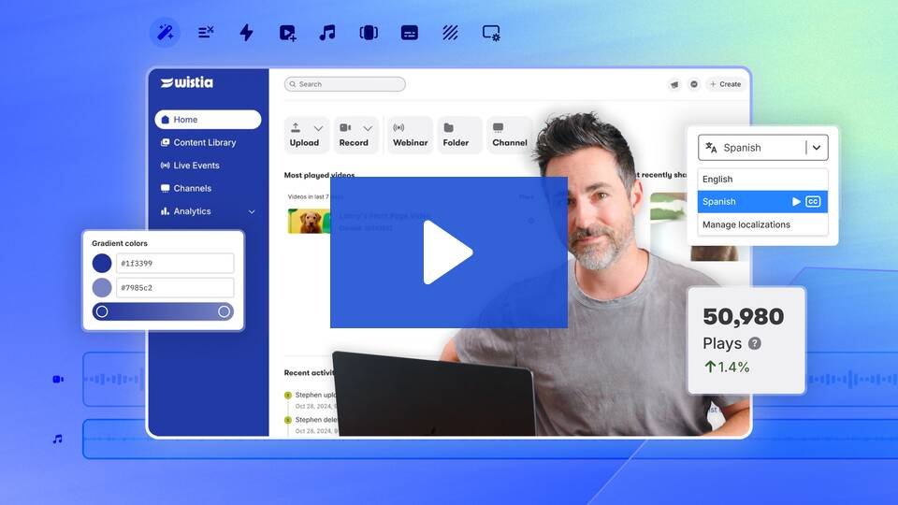Click the #7985c2 hex input field
Image resolution: width=898 pixels, height=505 pixels.
175,287
